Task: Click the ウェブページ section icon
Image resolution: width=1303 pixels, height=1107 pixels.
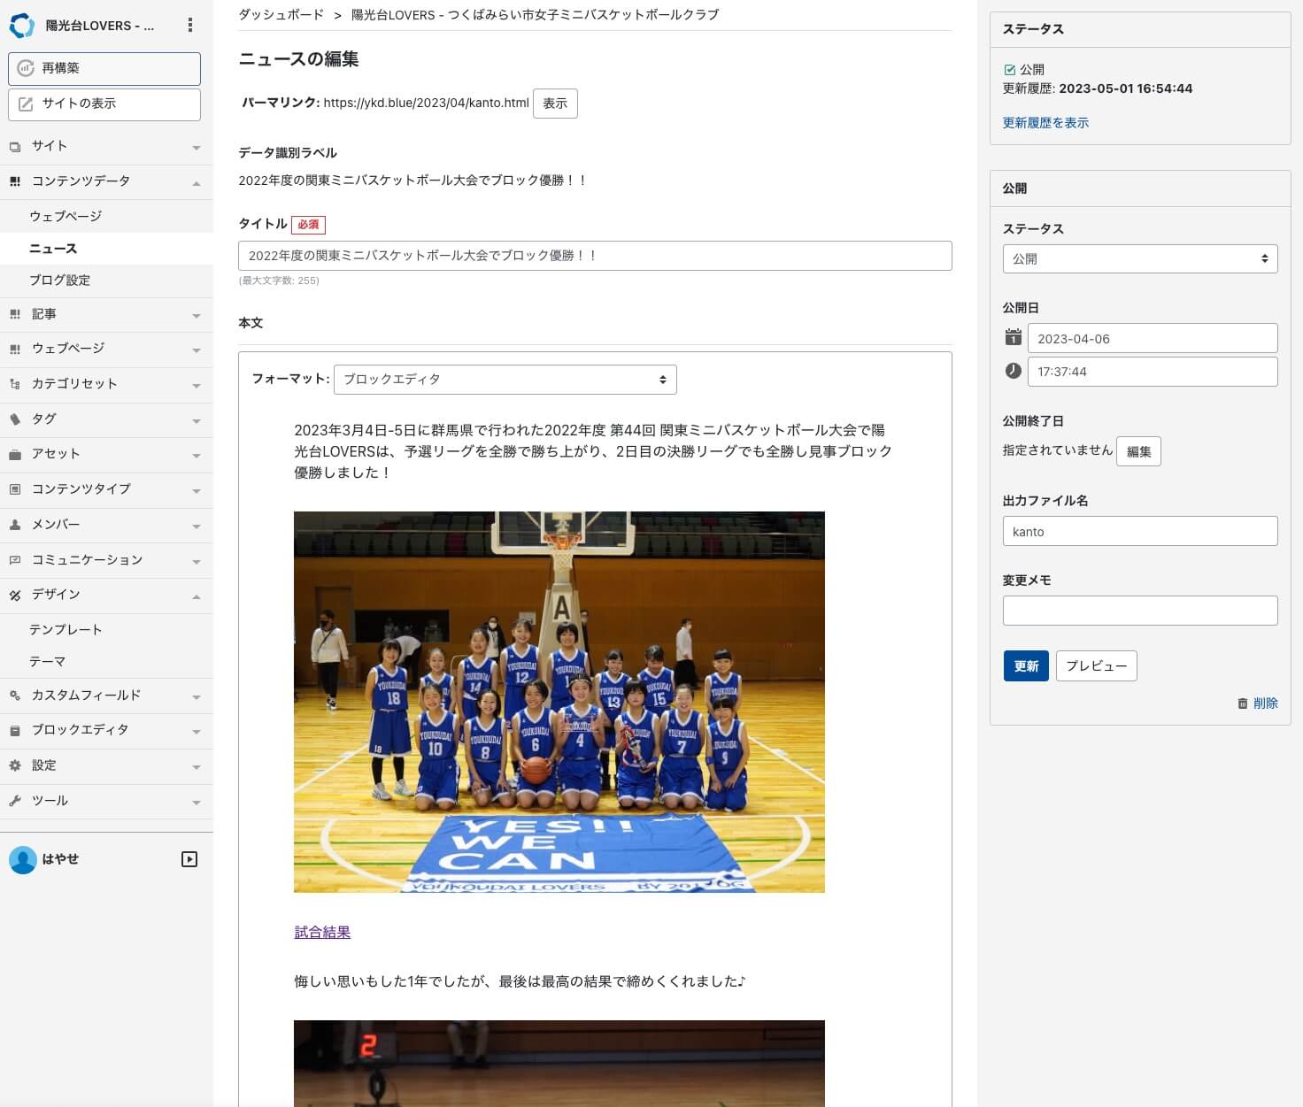Action: pyautogui.click(x=15, y=349)
